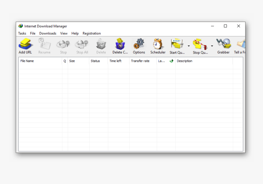
Task: Expand the Stop Queue dropdown arrow
Action: click(x=212, y=46)
